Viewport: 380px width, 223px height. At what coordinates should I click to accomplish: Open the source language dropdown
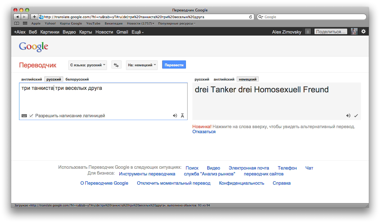(x=88, y=65)
